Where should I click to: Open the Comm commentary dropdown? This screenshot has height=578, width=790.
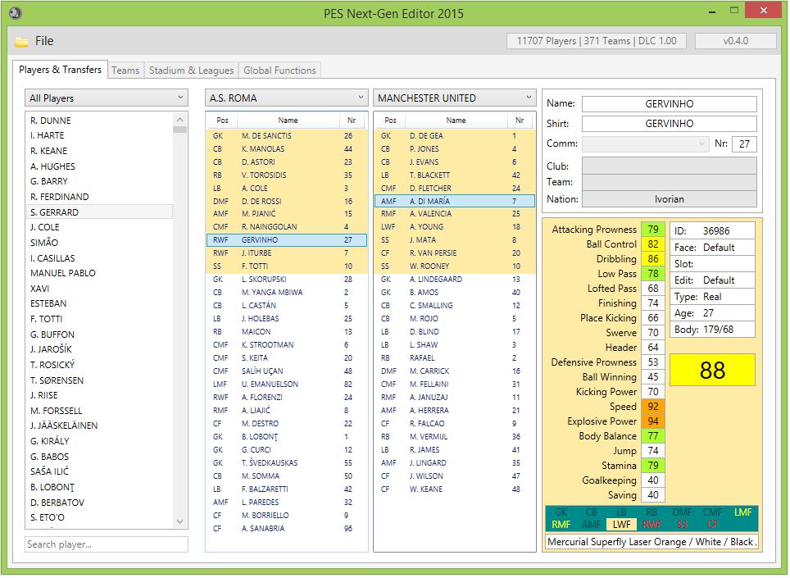tap(646, 143)
